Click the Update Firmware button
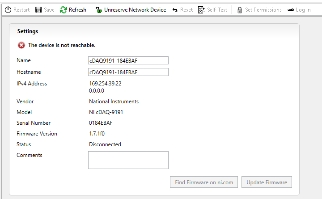The width and height of the screenshot is (322, 199). 267,182
